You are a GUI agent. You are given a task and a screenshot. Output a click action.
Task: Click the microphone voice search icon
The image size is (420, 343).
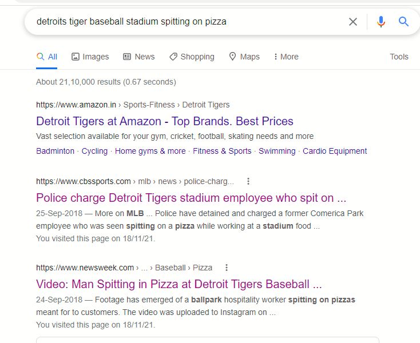[381, 22]
